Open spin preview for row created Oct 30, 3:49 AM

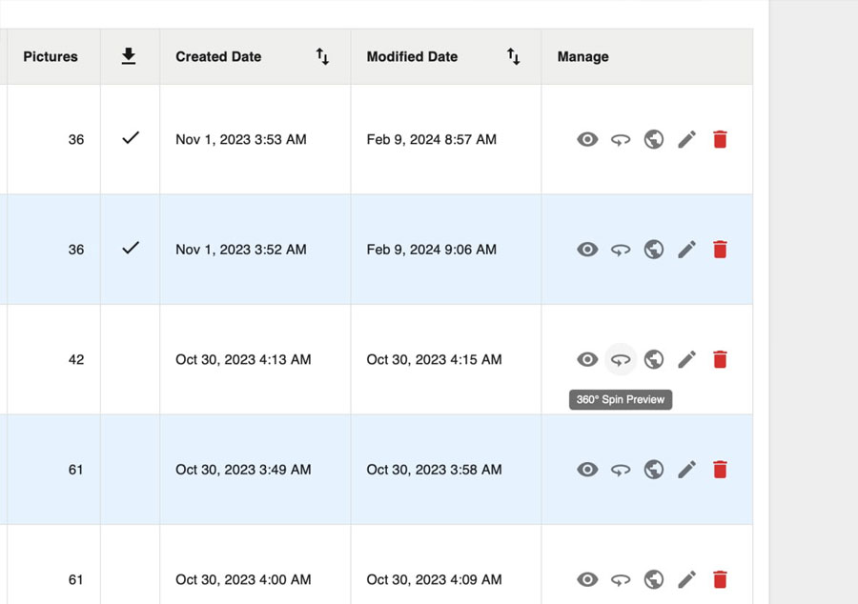621,470
